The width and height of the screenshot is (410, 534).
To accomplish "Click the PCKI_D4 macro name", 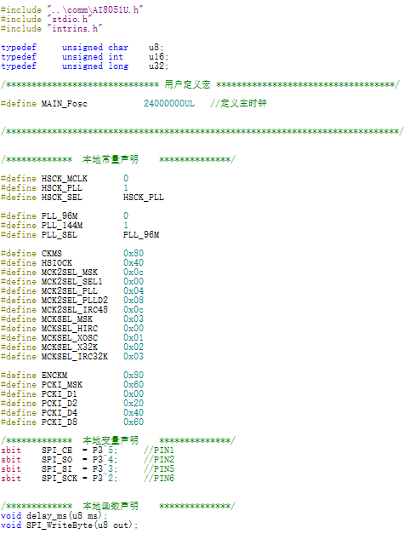I will pyautogui.click(x=60, y=413).
